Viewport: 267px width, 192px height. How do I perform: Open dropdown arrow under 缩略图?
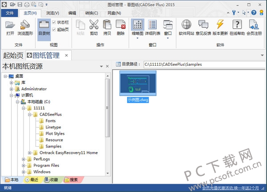138,38
